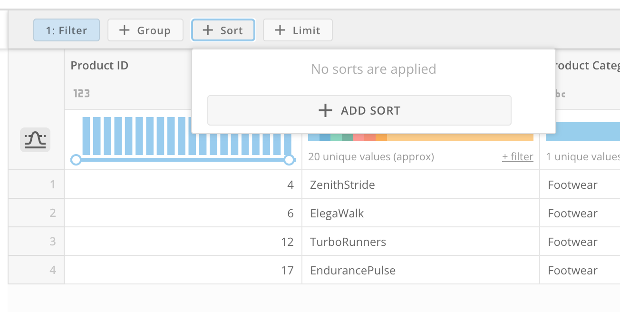Click the plus icon inside the Group button
The width and height of the screenshot is (620, 312).
tap(124, 30)
